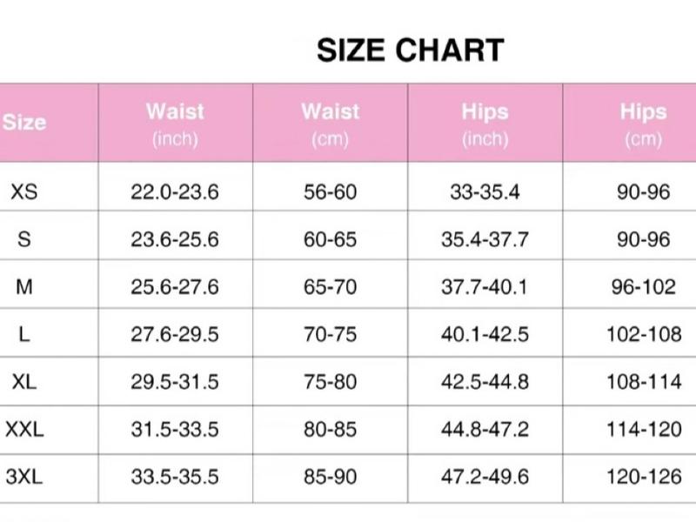Click the SIZE CHART title
This screenshot has width=696, height=522.
pyautogui.click(x=410, y=50)
